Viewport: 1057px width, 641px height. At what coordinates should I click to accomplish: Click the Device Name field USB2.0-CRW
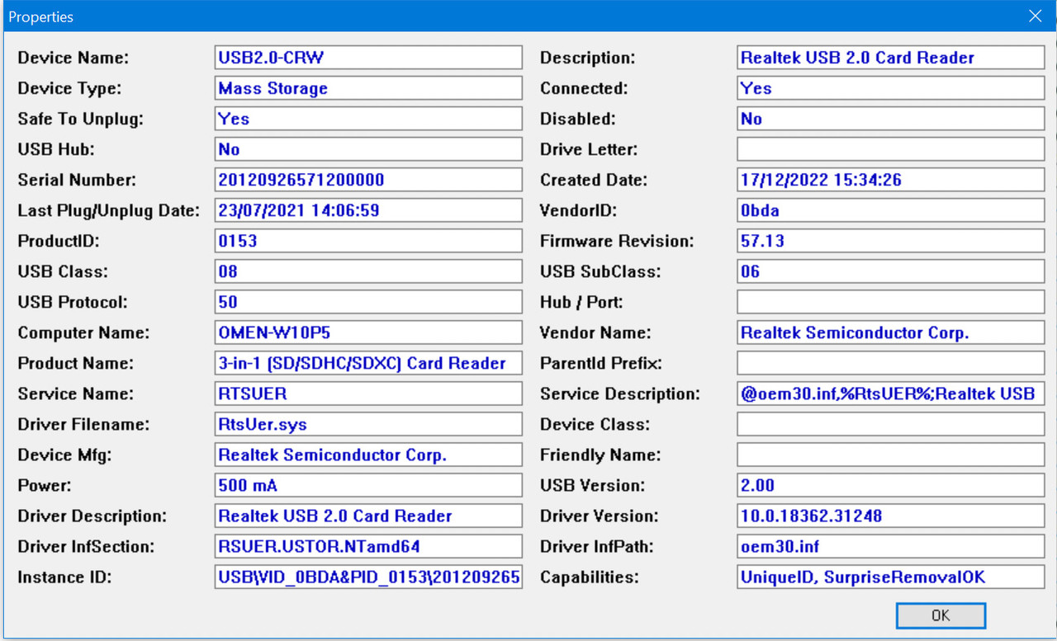(368, 58)
